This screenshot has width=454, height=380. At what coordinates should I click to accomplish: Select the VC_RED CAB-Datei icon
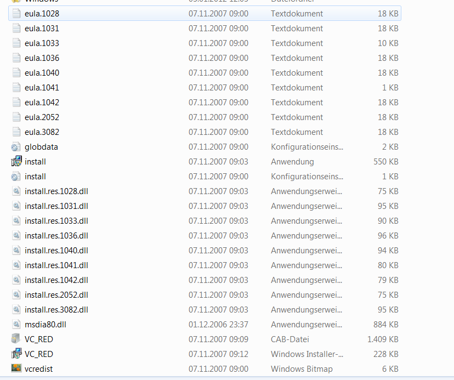click(x=16, y=339)
